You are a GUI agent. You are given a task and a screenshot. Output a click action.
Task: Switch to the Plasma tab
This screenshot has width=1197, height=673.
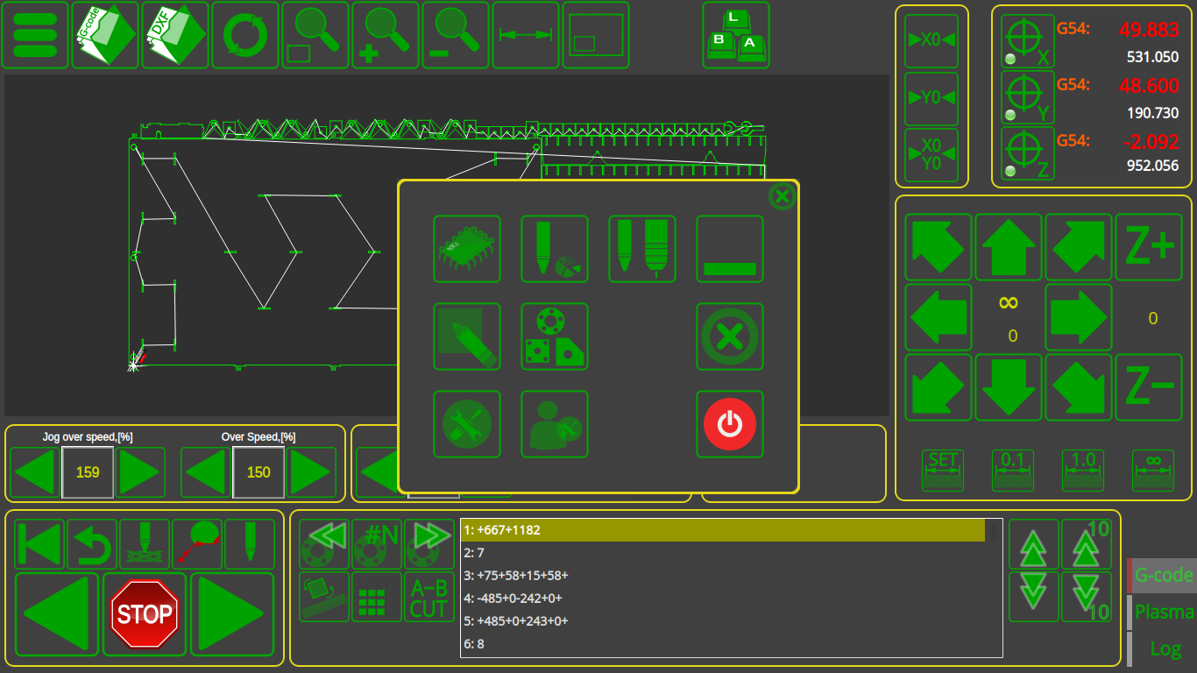[x=1164, y=612]
